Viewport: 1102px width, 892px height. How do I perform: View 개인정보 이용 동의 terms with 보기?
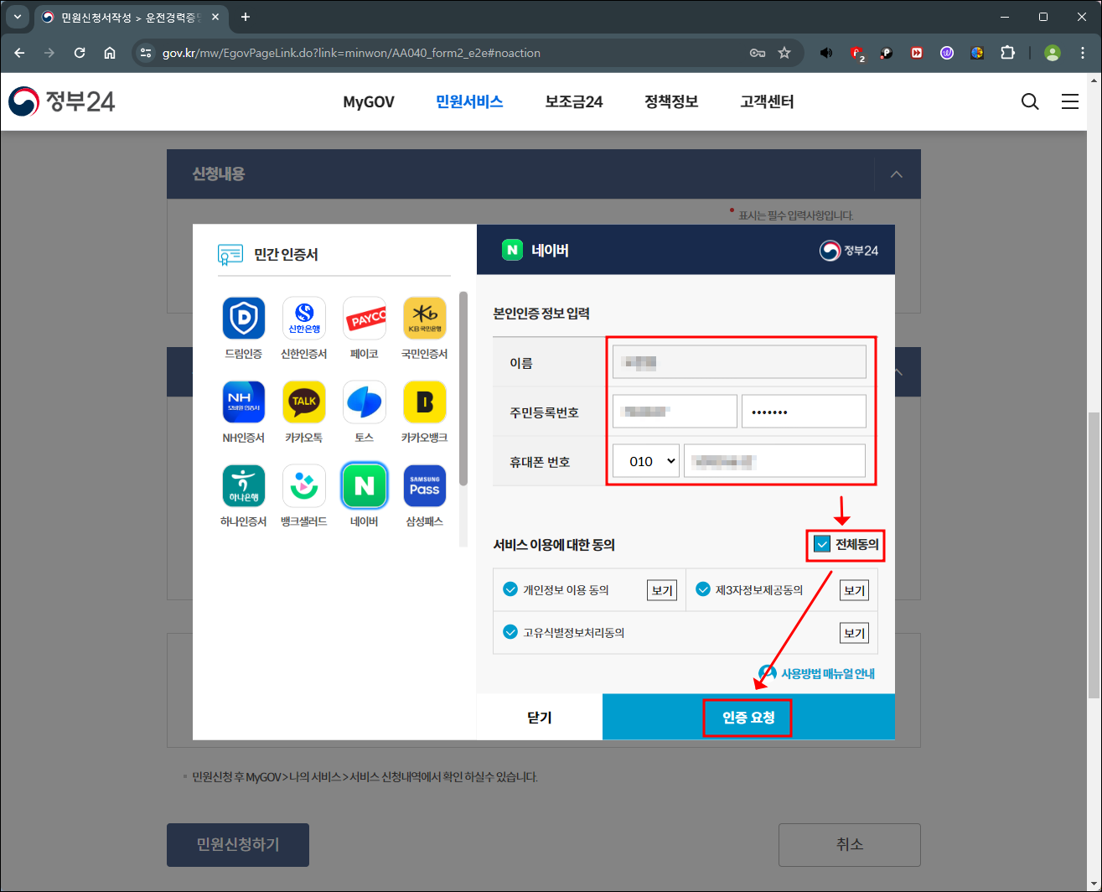pyautogui.click(x=662, y=590)
